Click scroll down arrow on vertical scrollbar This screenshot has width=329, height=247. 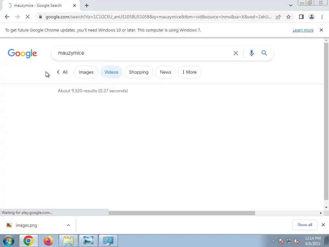pos(326,207)
